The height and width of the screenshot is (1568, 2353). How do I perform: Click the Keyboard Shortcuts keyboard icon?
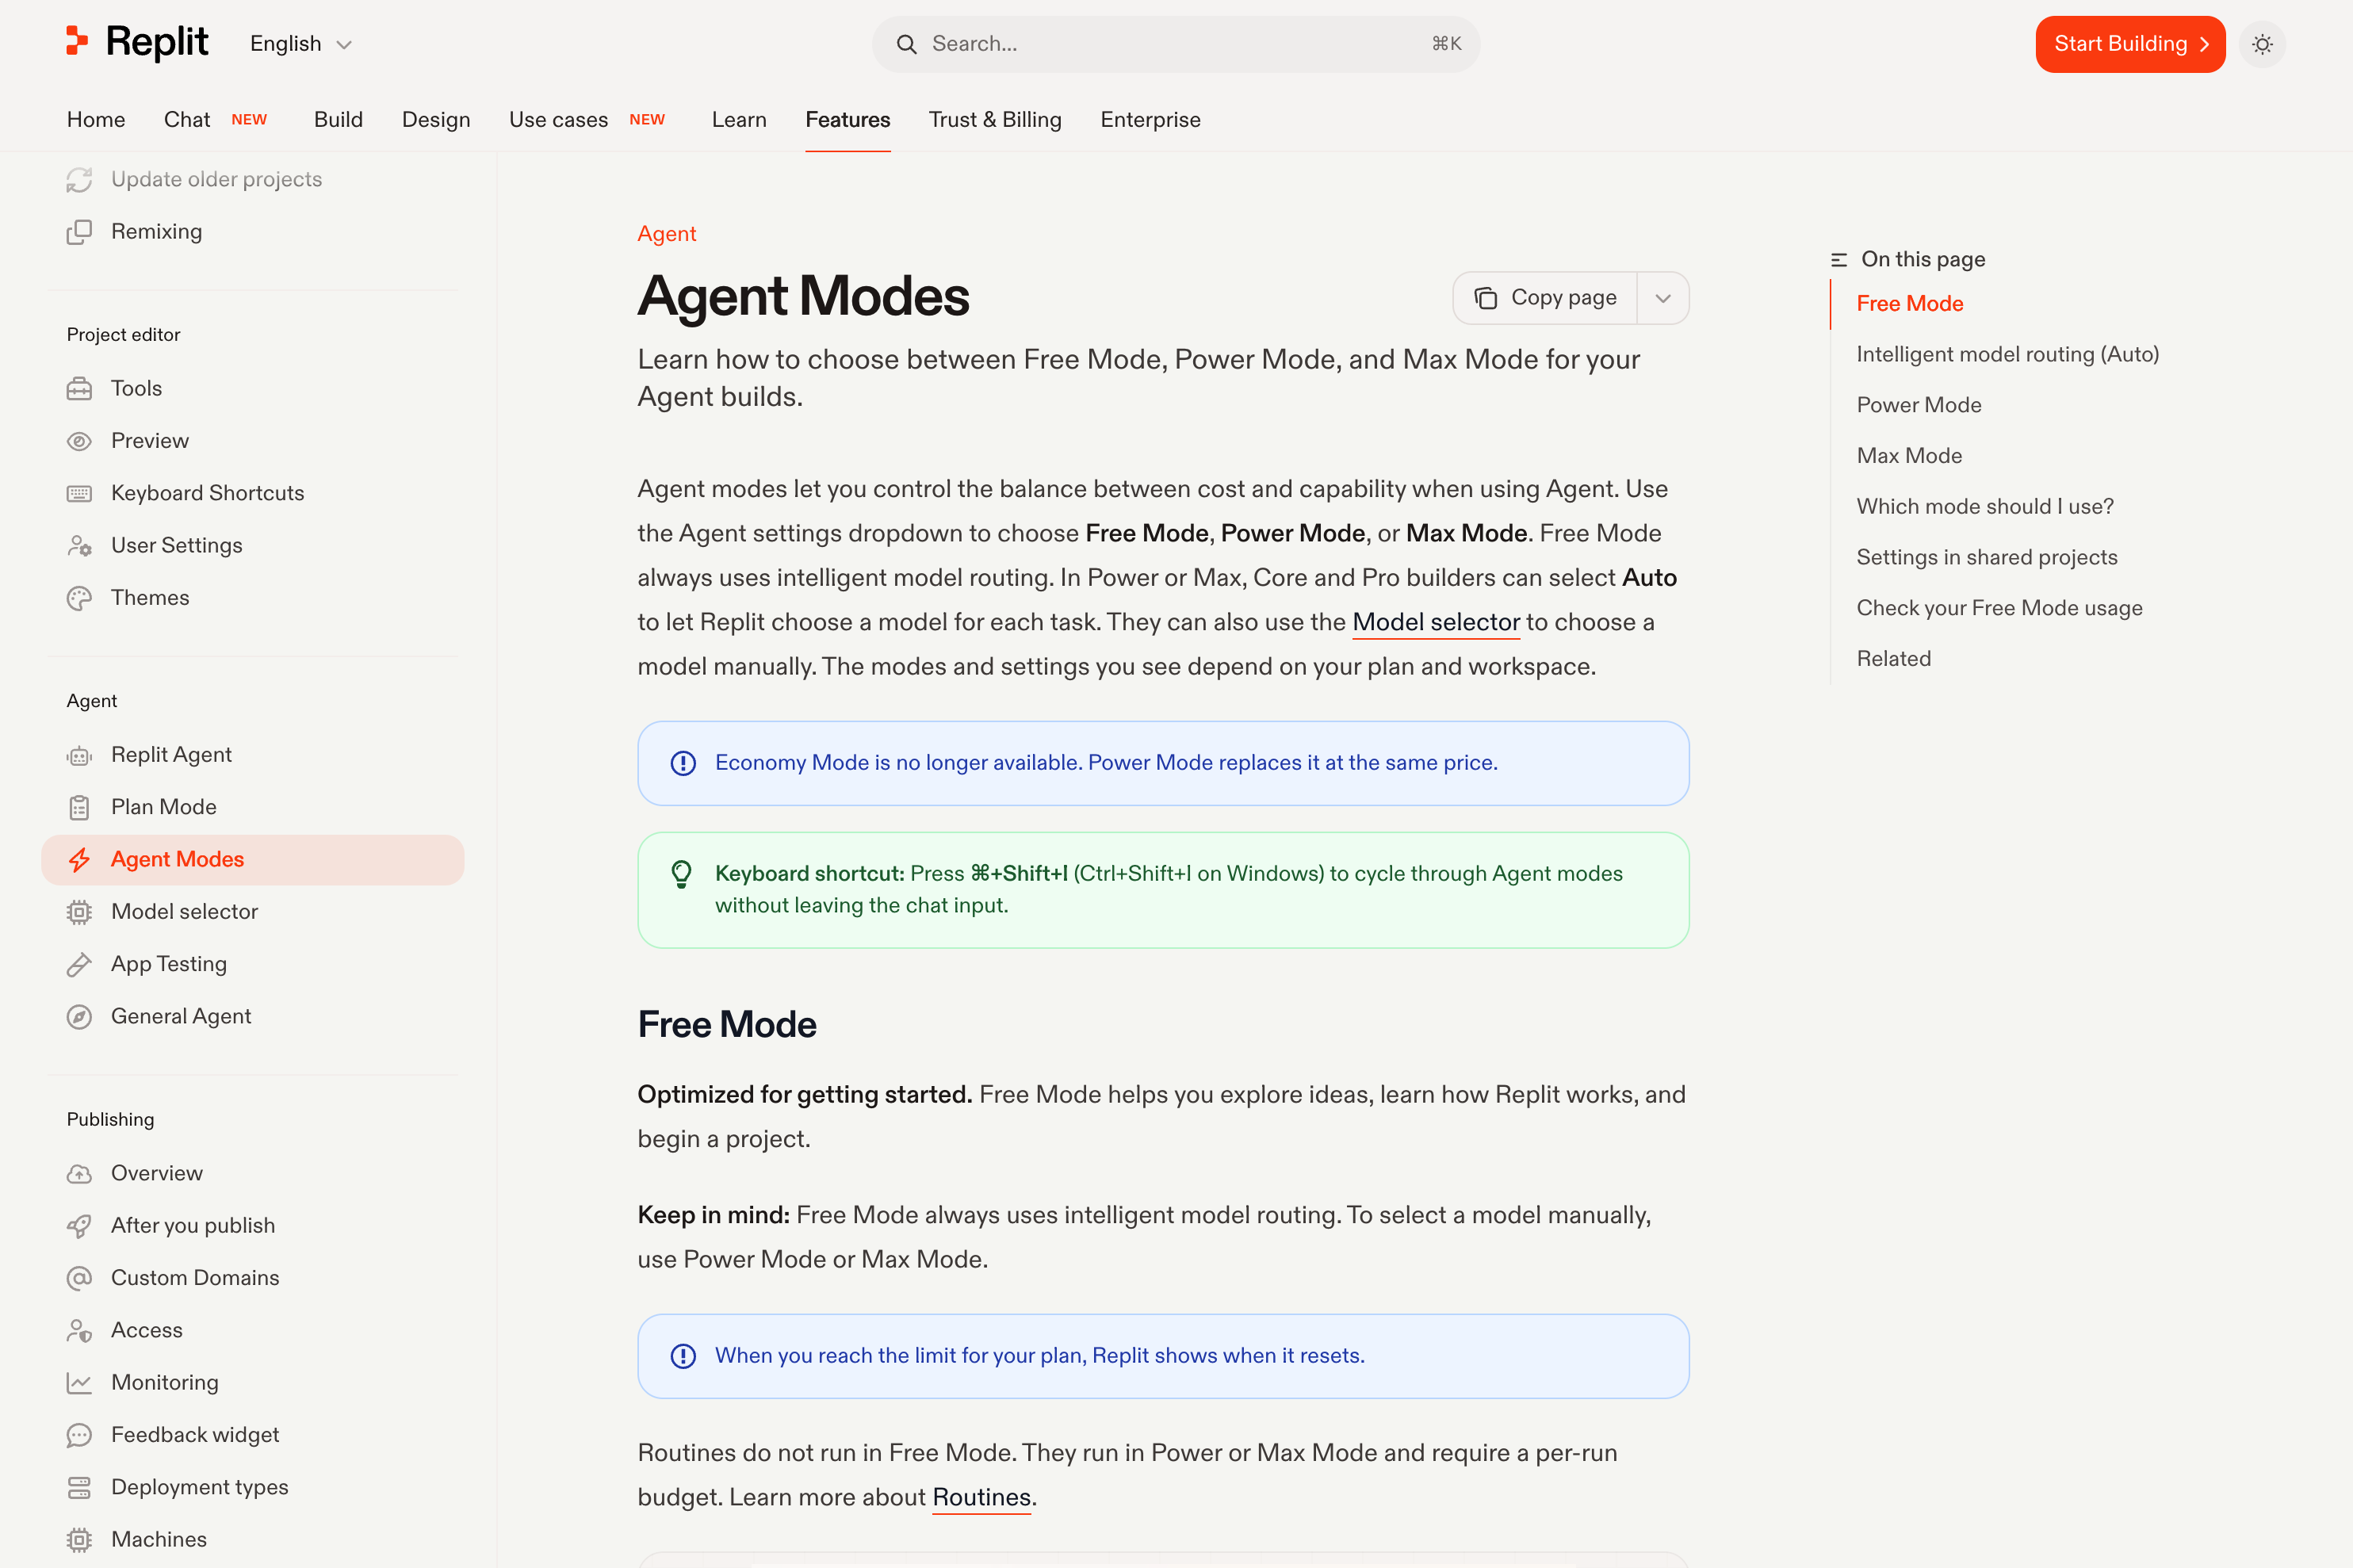point(79,493)
